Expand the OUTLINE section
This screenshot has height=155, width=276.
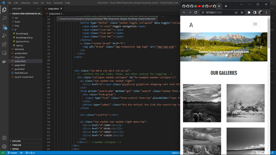click(16, 141)
